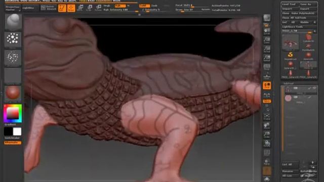Click the Scroll canvas icon
Screen dimensions: 324x182
(x=267, y=31)
